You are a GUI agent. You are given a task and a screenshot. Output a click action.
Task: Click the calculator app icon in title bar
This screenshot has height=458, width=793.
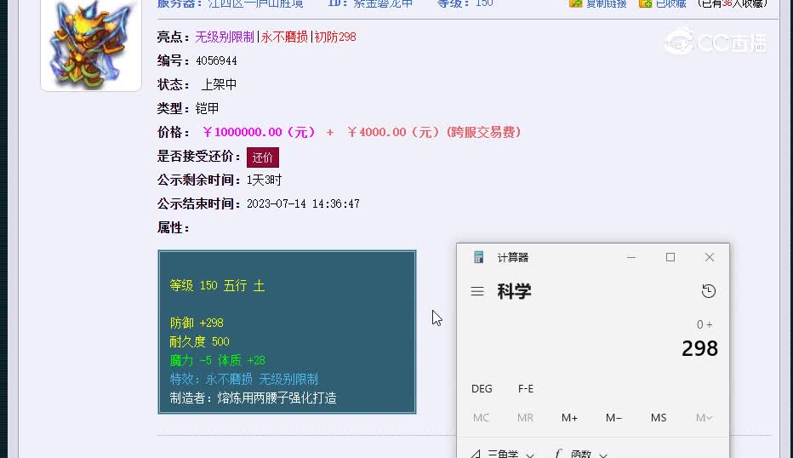point(478,257)
